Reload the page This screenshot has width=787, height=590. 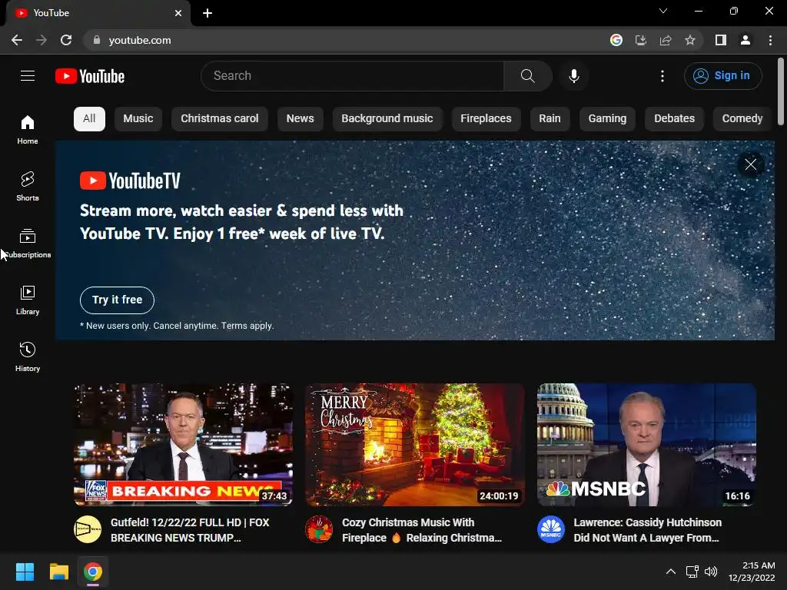tap(66, 40)
